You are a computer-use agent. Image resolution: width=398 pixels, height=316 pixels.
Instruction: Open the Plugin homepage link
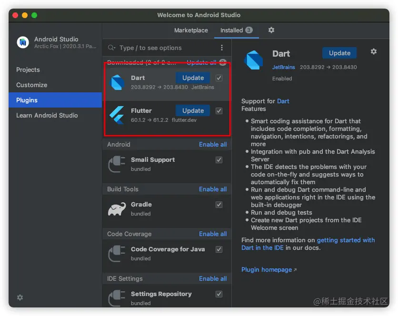pyautogui.click(x=267, y=269)
